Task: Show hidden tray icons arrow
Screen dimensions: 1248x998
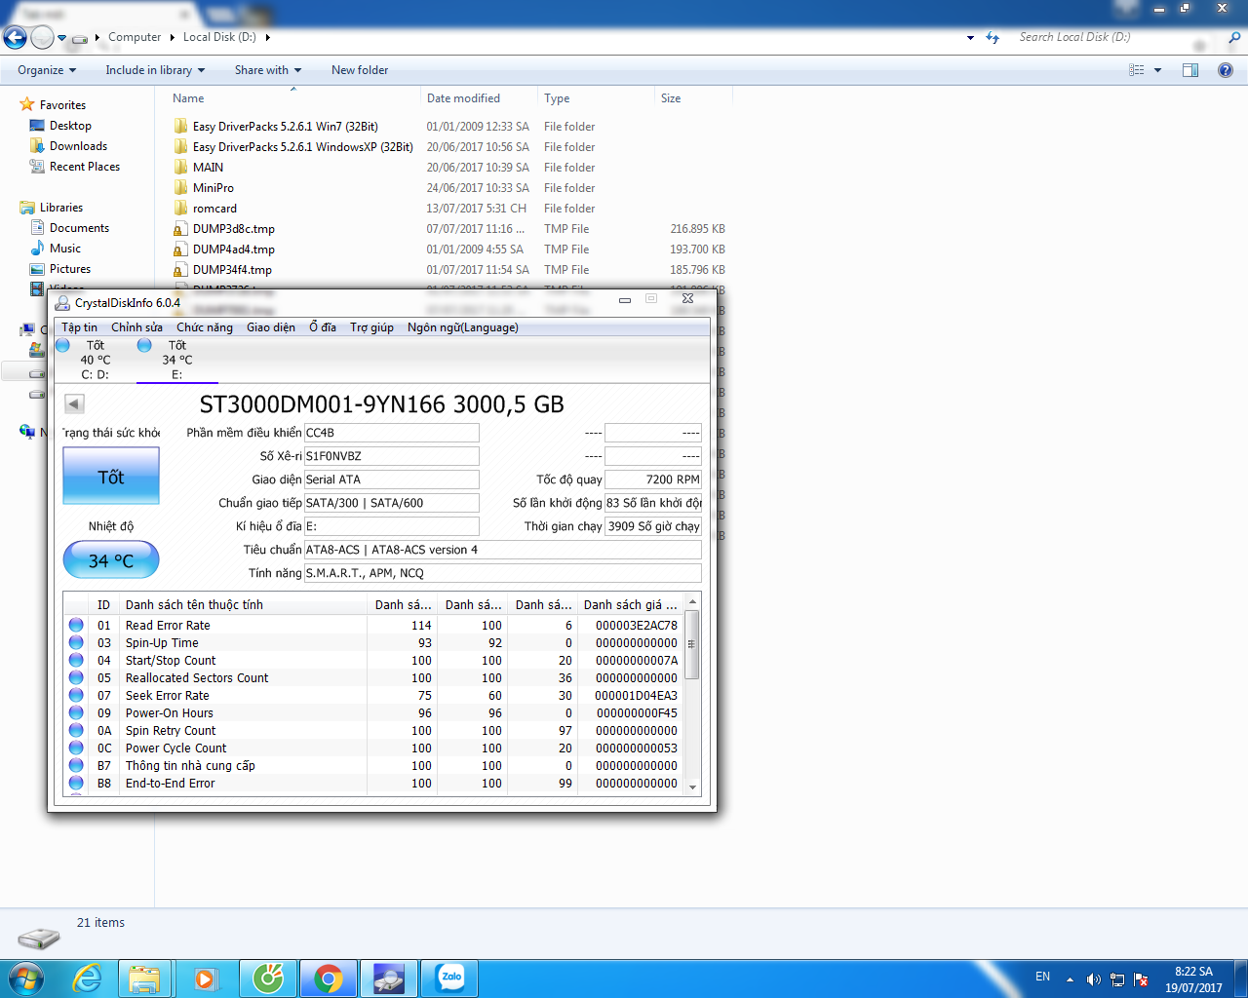Action: point(1070,979)
